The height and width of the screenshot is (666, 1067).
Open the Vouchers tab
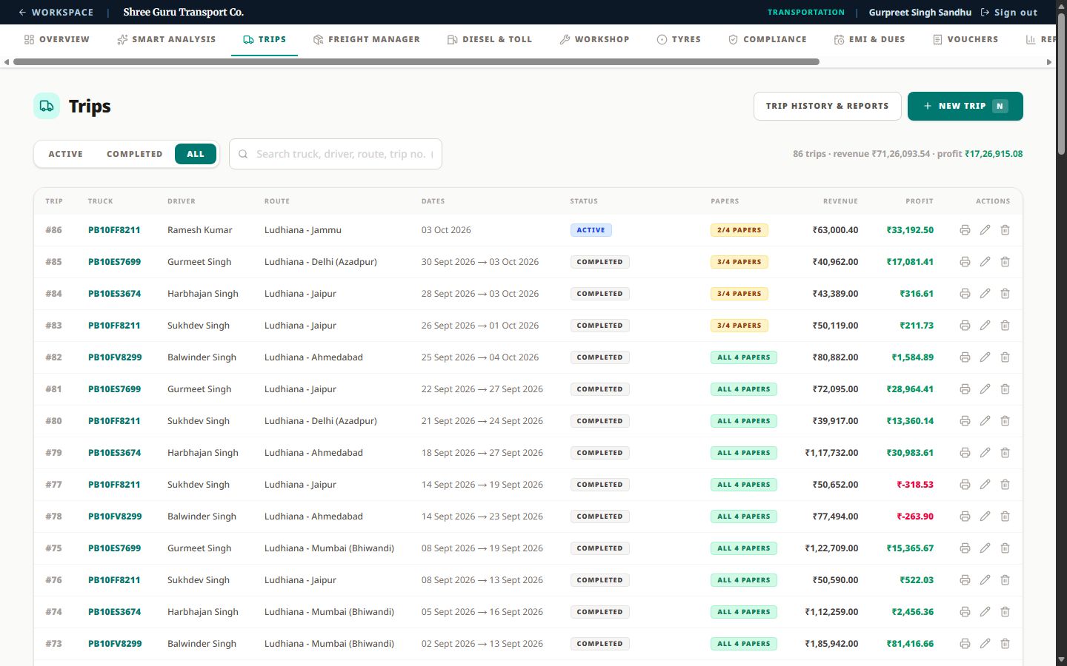[965, 39]
